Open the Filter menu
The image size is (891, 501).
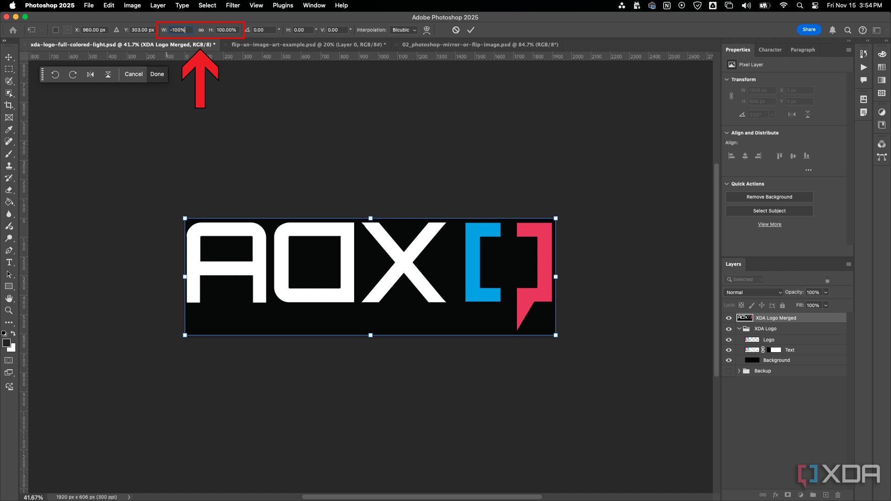tap(232, 6)
